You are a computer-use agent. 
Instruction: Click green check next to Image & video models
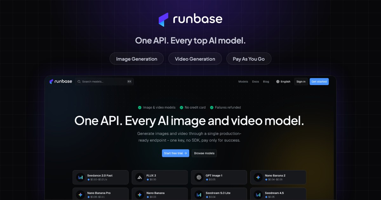coord(140,108)
